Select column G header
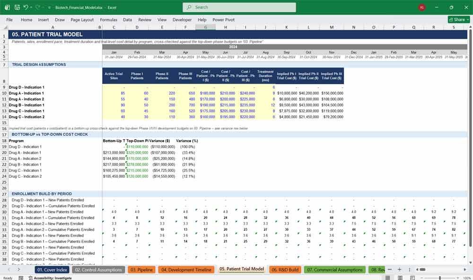This screenshot has height=280, width=473. 205,27
